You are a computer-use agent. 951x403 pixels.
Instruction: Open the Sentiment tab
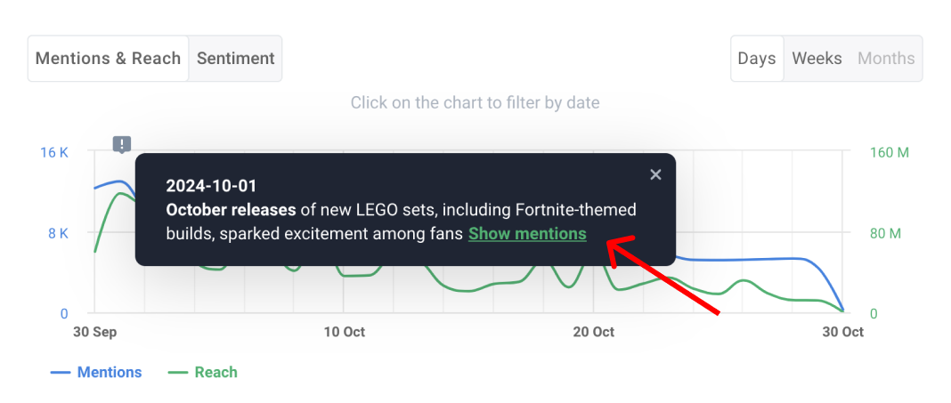pyautogui.click(x=236, y=59)
